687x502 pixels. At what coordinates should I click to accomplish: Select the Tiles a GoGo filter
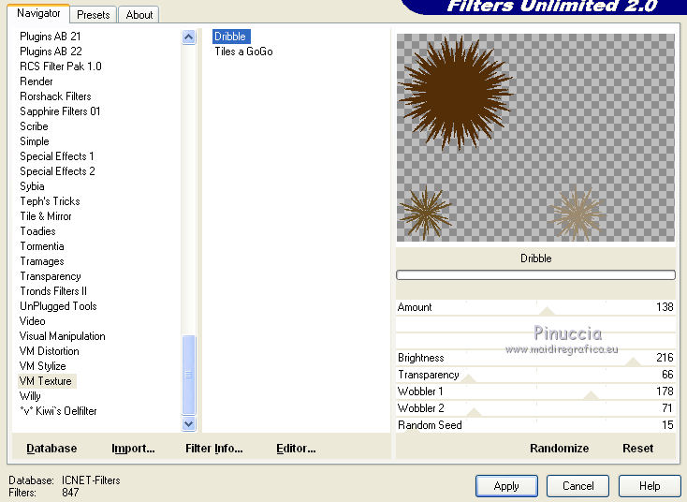[x=243, y=52]
